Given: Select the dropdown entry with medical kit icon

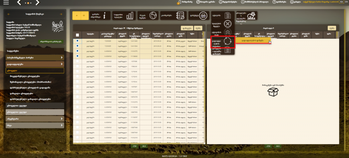Looking at the screenshot, I should 222,32.
